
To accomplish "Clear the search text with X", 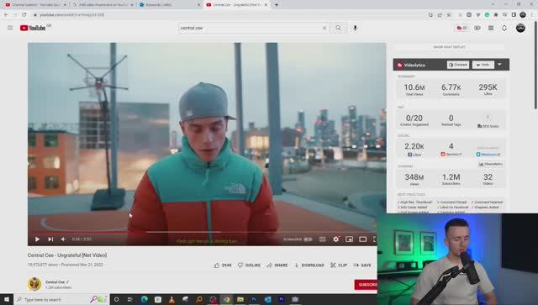I will 324,28.
